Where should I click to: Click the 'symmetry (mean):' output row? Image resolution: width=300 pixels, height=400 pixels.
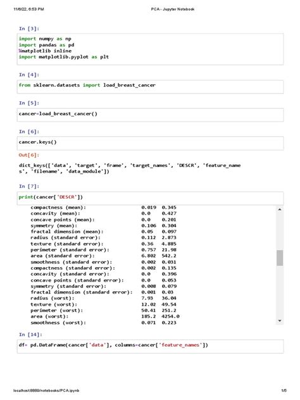point(103,226)
